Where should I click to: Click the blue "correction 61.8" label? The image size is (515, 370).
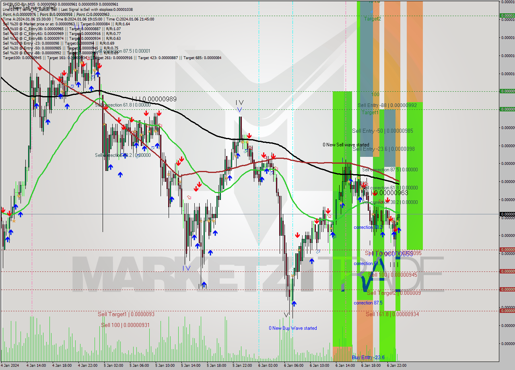[x=368, y=263]
